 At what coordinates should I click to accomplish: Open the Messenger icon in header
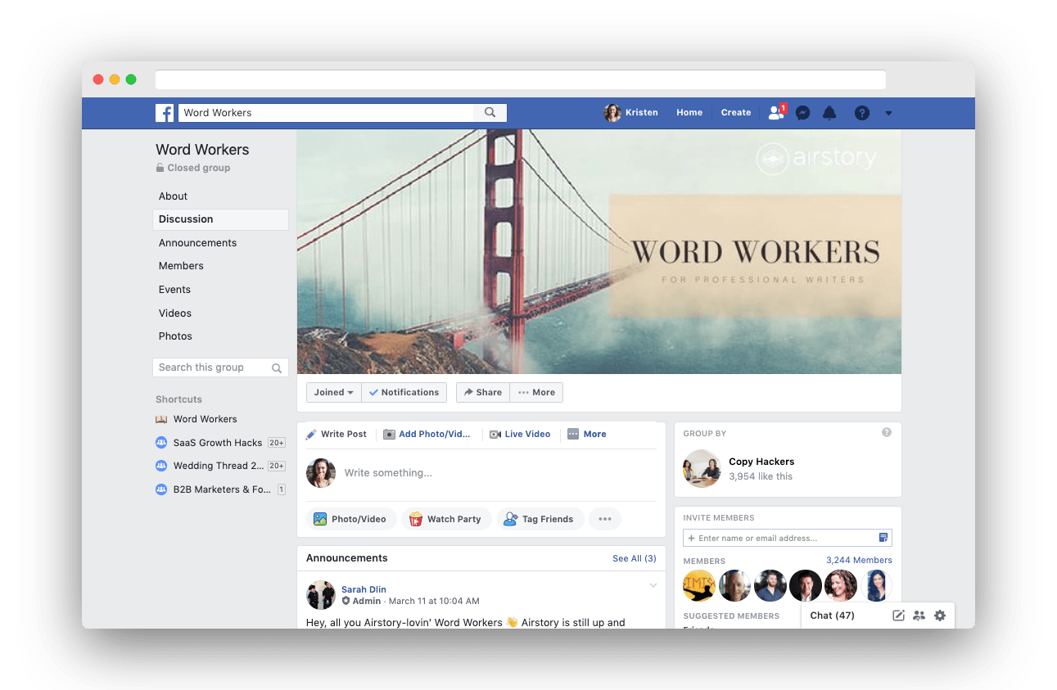(x=803, y=113)
